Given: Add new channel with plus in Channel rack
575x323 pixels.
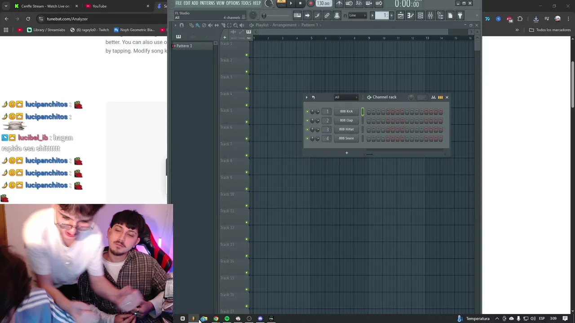Looking at the screenshot, I should click(x=346, y=153).
